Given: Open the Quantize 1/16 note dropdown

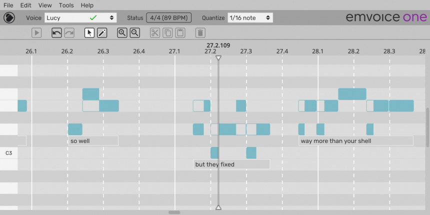Looking at the screenshot, I should [x=250, y=18].
